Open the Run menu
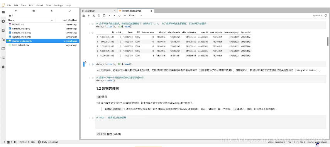Viewport: 330px width, 147px height. click(31, 5)
